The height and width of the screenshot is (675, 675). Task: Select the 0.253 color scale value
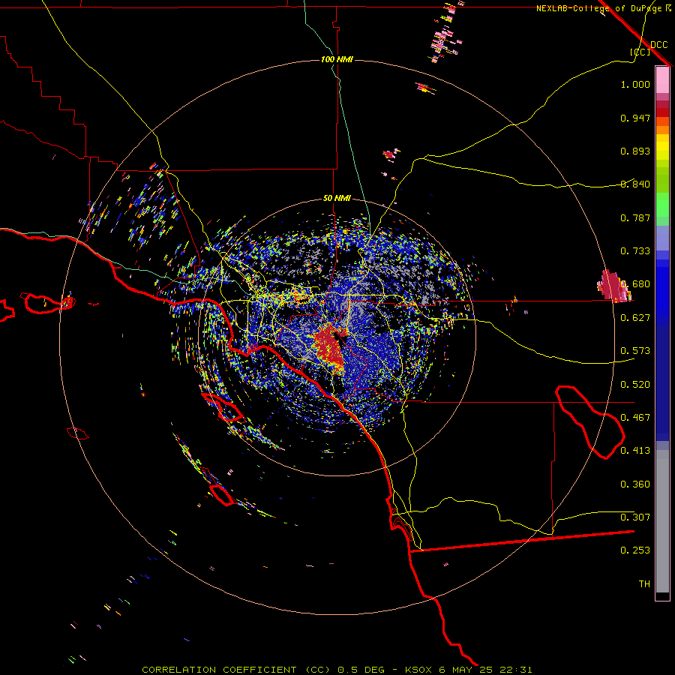[635, 550]
